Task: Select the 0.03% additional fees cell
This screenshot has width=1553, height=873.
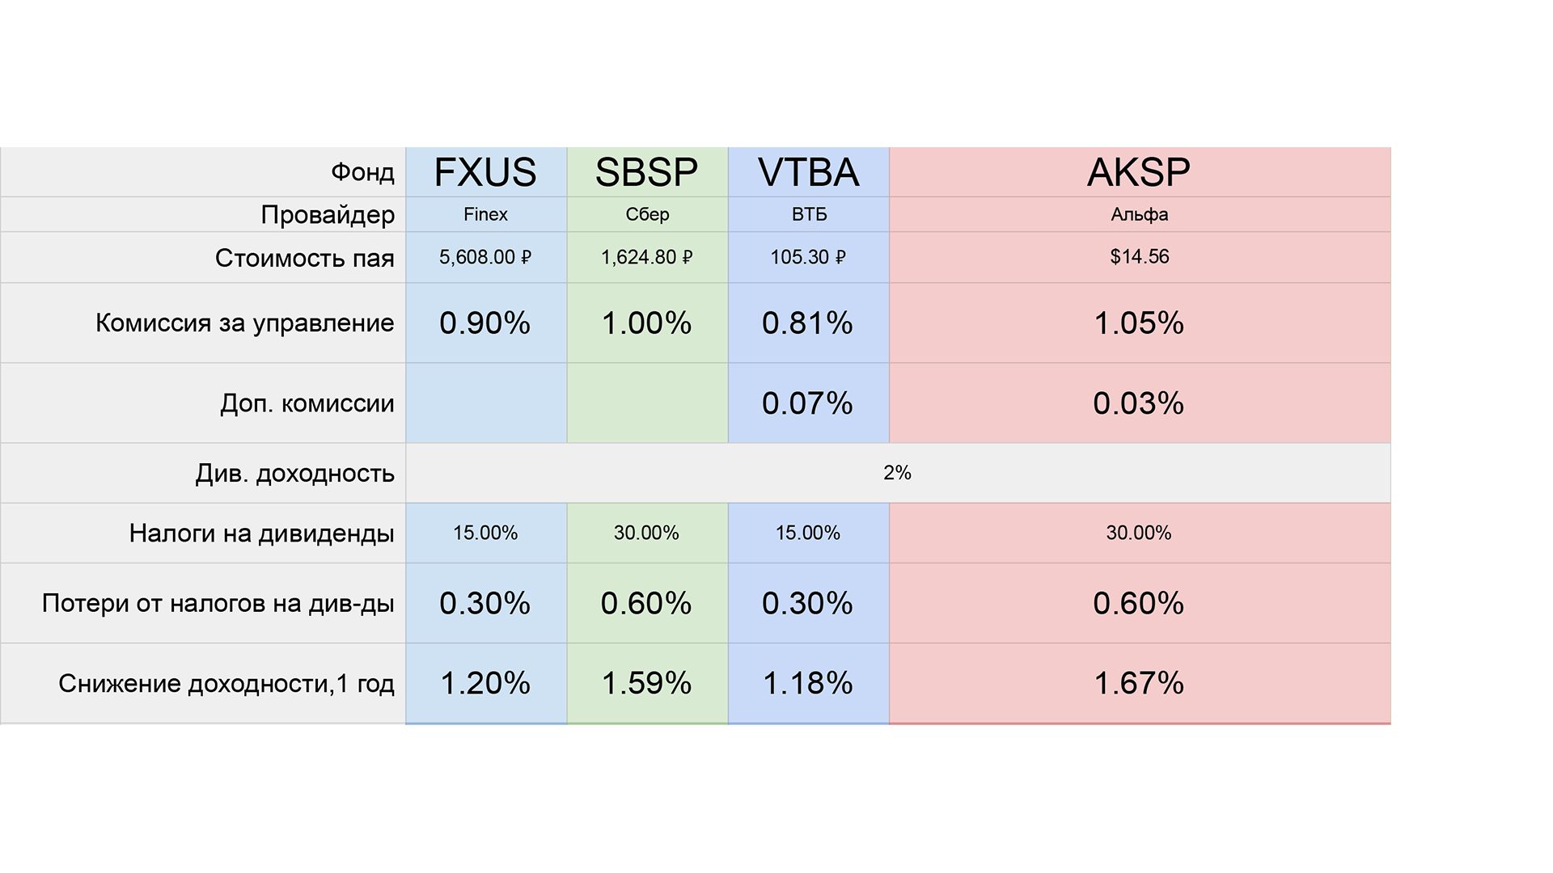Action: pyautogui.click(x=1139, y=403)
